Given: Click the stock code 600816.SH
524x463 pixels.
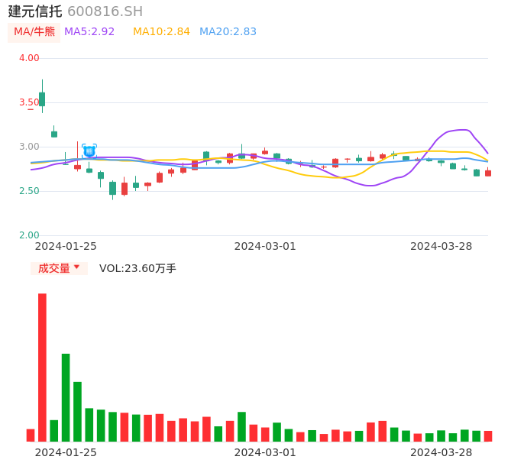Looking at the screenshot, I should point(105,11).
